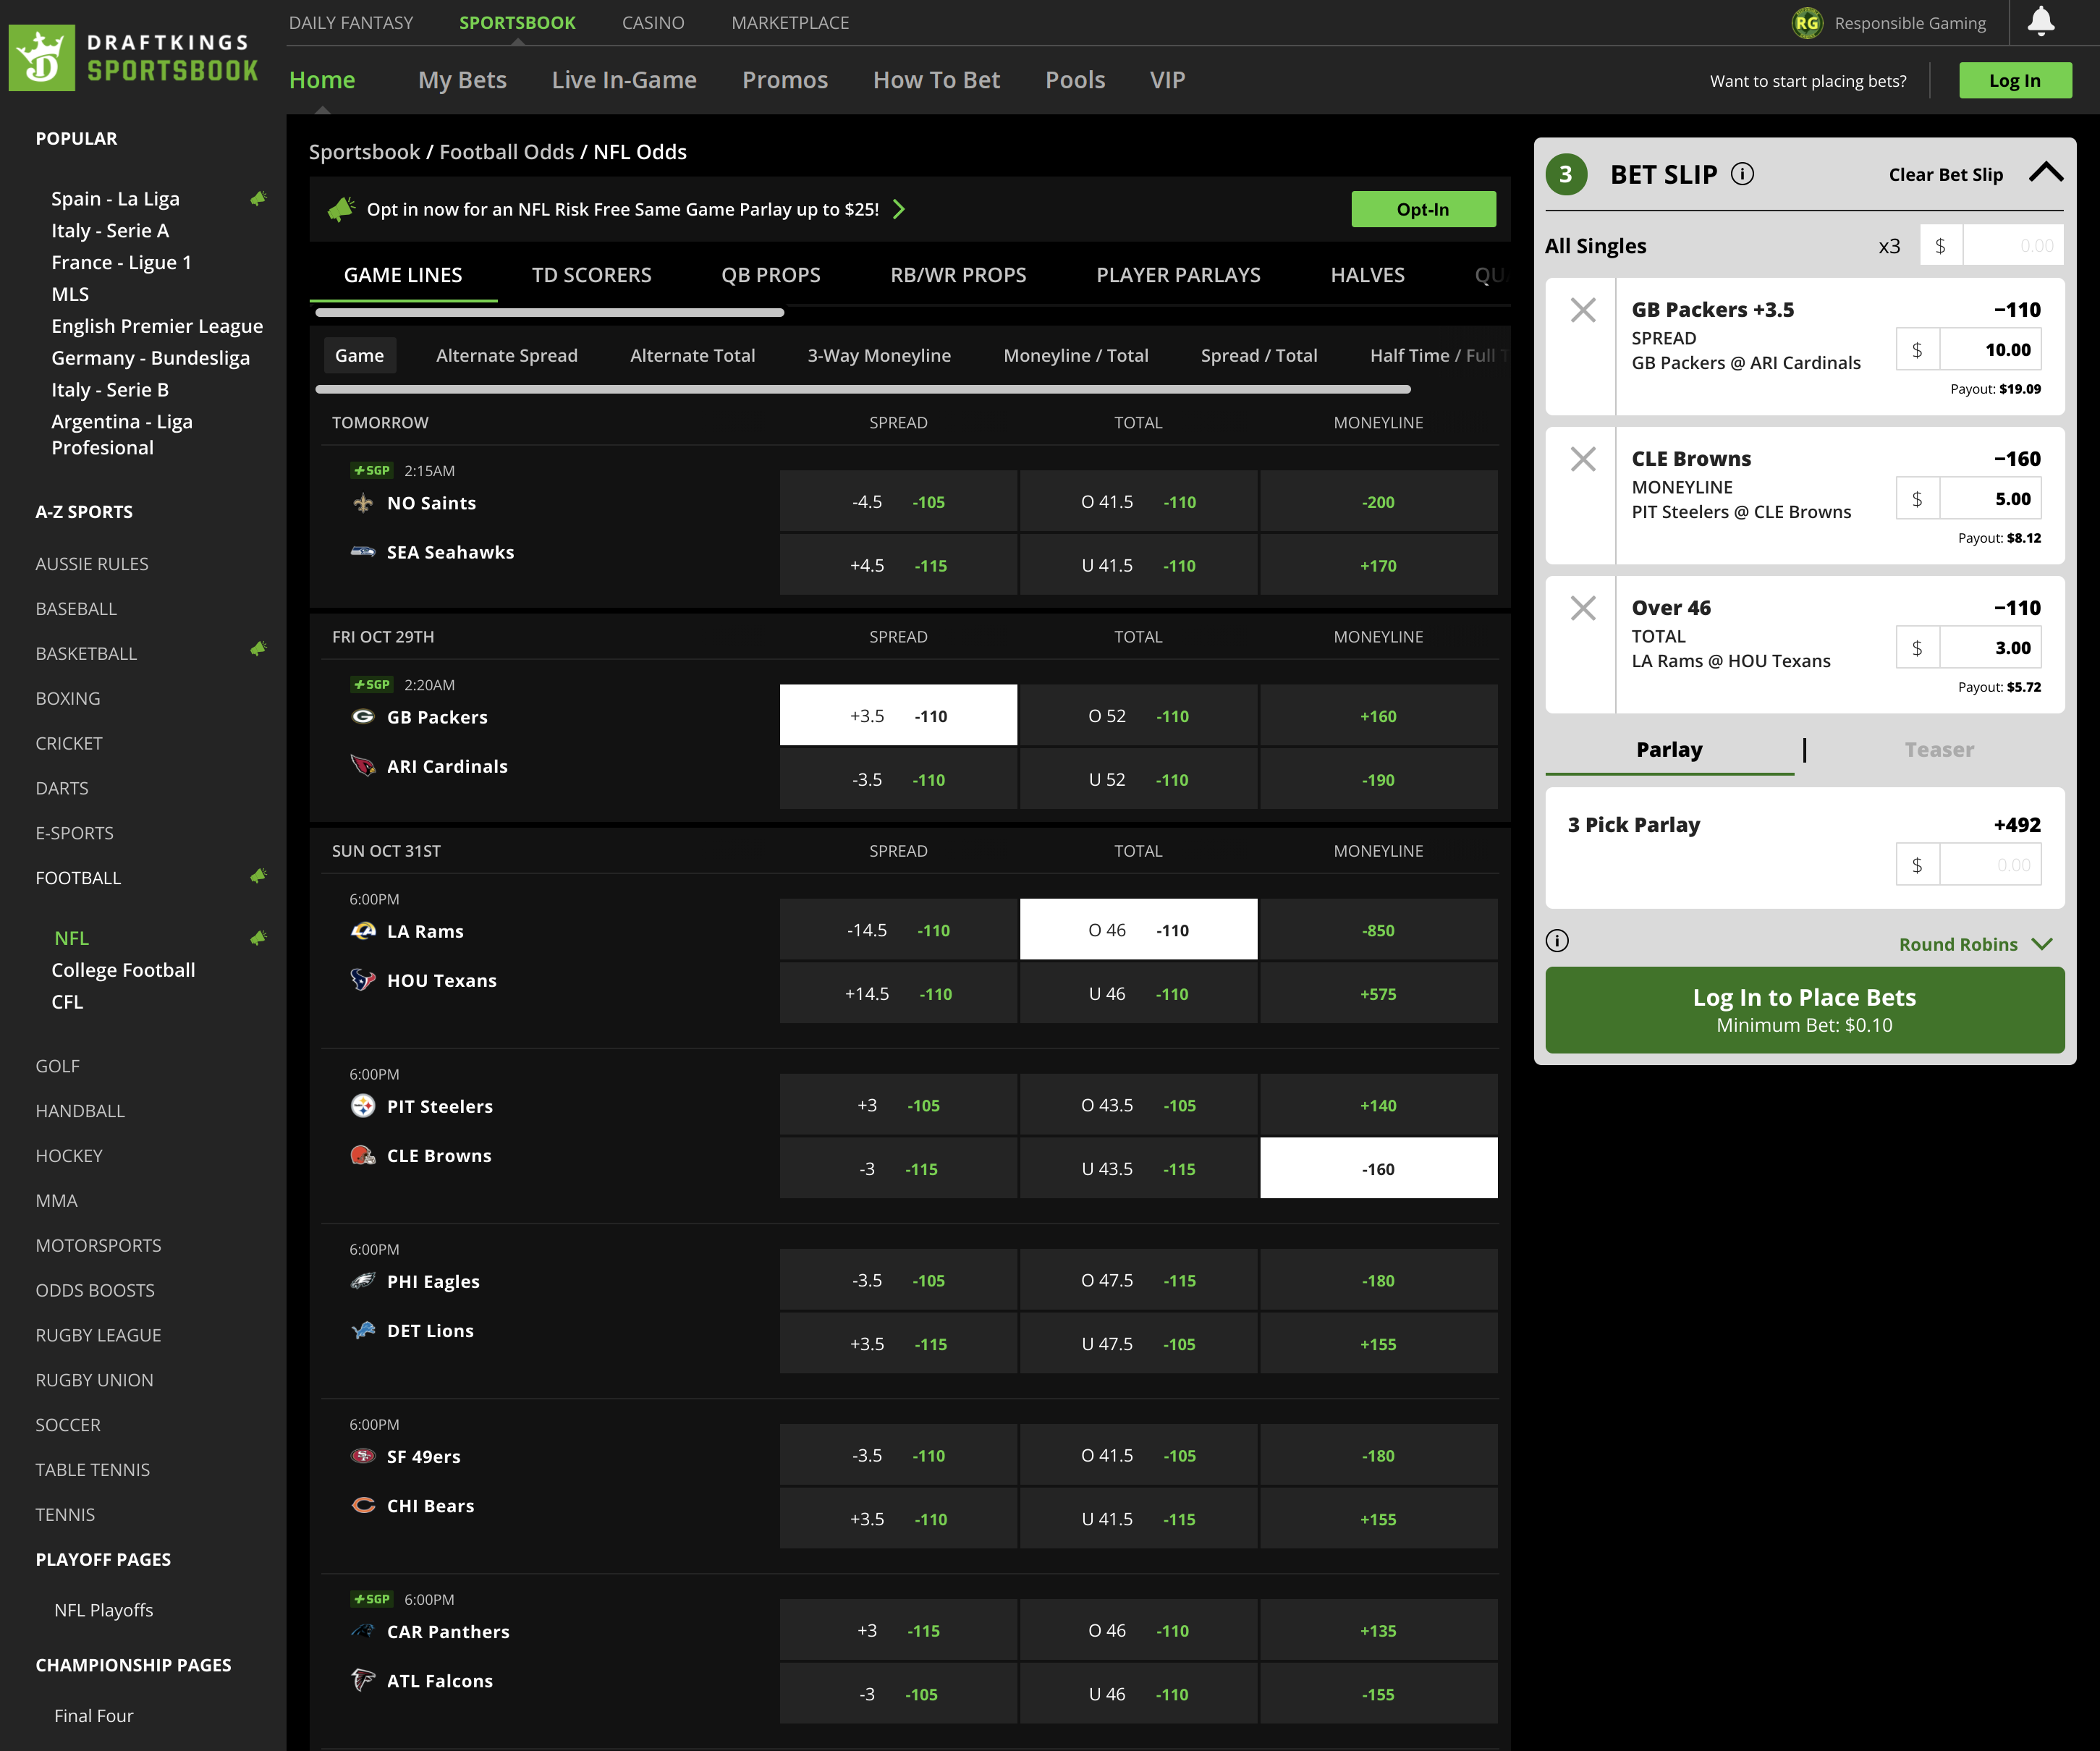Remove the Over 46 bet with the X

click(1583, 608)
